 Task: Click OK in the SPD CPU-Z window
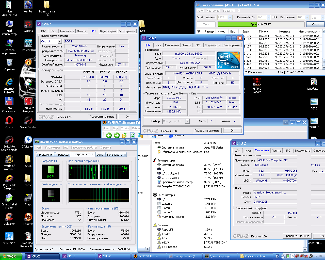pyautogui.click(x=127, y=117)
